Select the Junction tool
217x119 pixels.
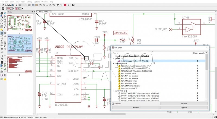pyautogui.click(x=2, y=69)
